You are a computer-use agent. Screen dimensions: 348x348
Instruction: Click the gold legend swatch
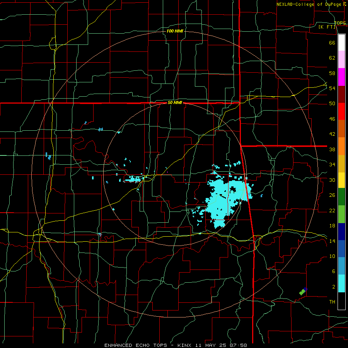click(x=341, y=164)
